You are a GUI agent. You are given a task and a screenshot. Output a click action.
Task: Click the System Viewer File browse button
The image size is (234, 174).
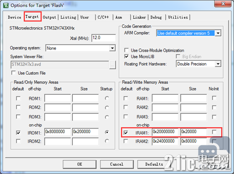[x=112, y=65]
